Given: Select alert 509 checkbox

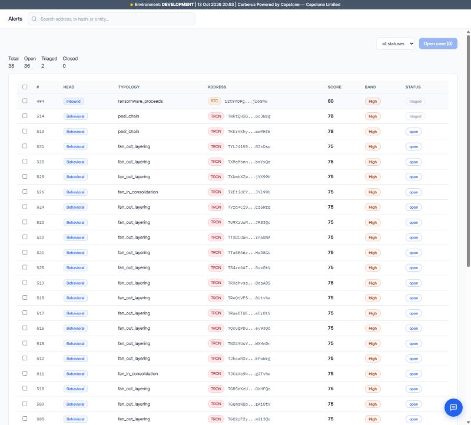Looking at the screenshot, I should [25, 404].
